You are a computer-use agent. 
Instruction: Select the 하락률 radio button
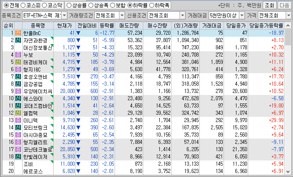pyautogui.click(x=130, y=5)
